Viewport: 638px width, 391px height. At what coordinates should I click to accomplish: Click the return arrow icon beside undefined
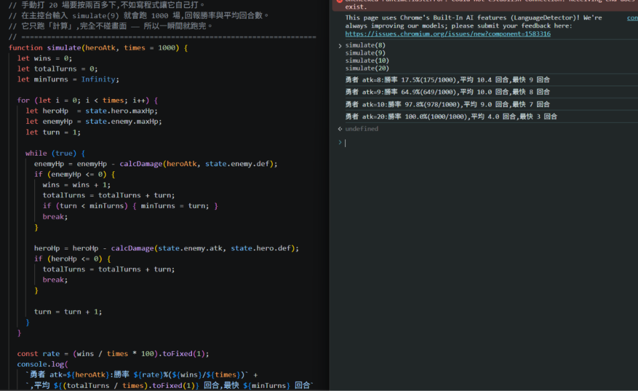(x=340, y=129)
